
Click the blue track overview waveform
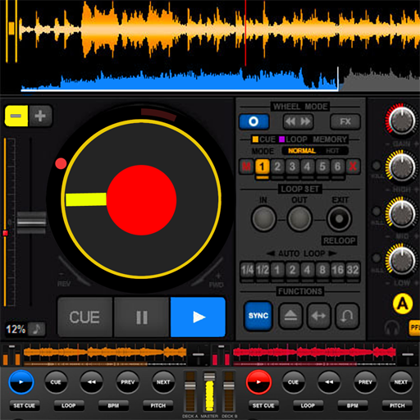pyautogui.click(x=180, y=80)
